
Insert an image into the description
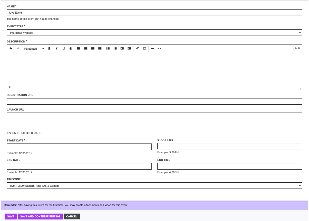[x=144, y=49]
